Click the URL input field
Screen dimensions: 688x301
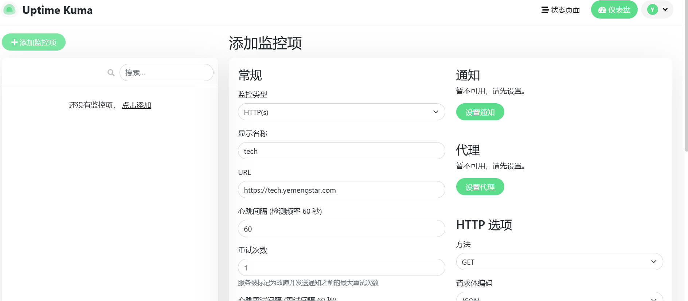tap(341, 190)
